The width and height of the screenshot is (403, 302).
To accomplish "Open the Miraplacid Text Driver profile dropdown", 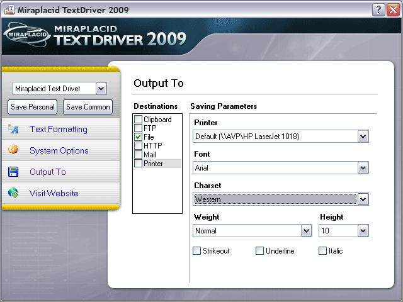I will tap(101, 89).
